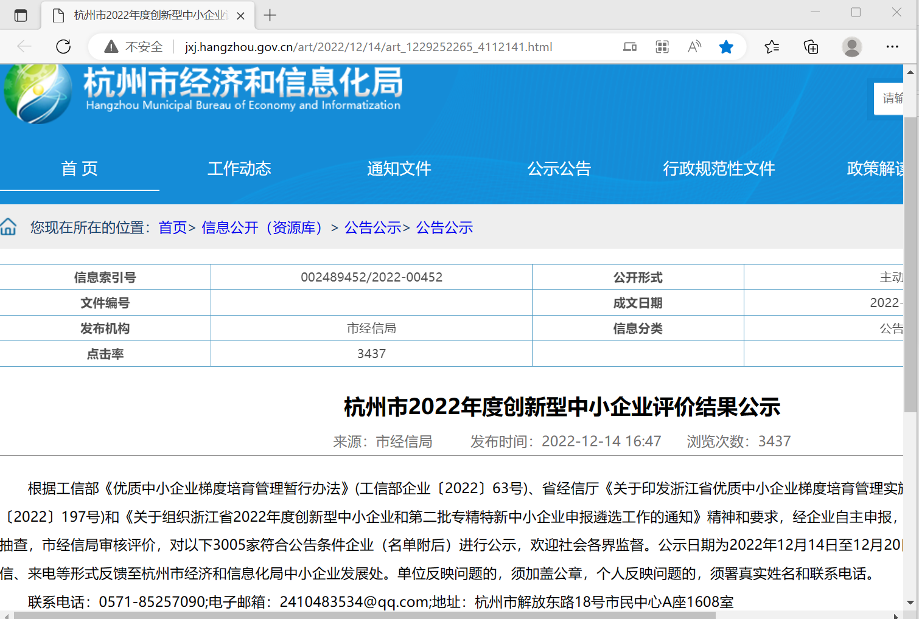
Task: Click inside the address bar
Action: [365, 47]
